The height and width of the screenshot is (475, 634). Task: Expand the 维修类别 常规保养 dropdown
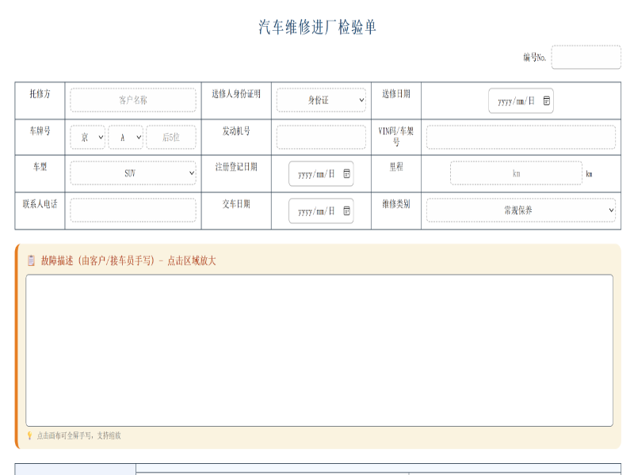tap(521, 210)
